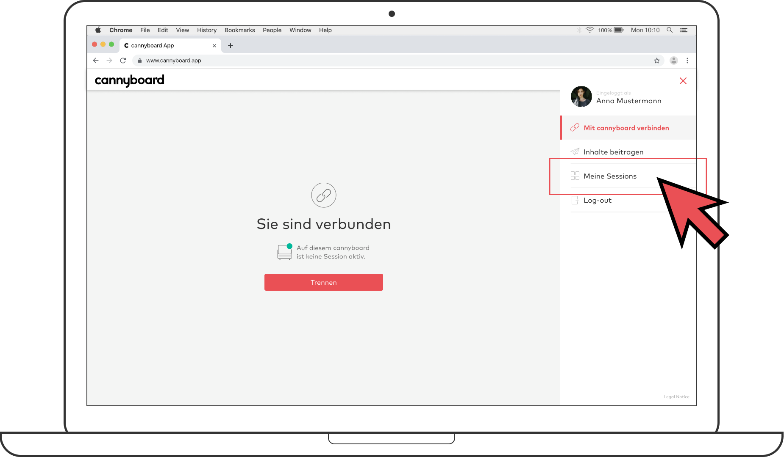Click the site lock icon
The width and height of the screenshot is (784, 457).
(139, 61)
